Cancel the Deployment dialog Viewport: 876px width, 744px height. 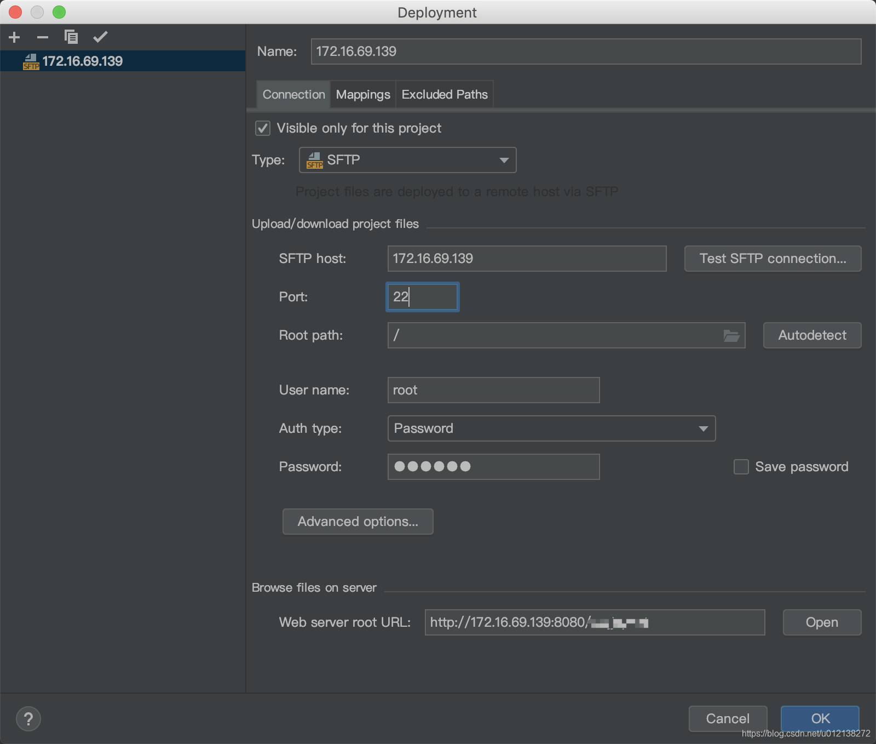click(728, 719)
